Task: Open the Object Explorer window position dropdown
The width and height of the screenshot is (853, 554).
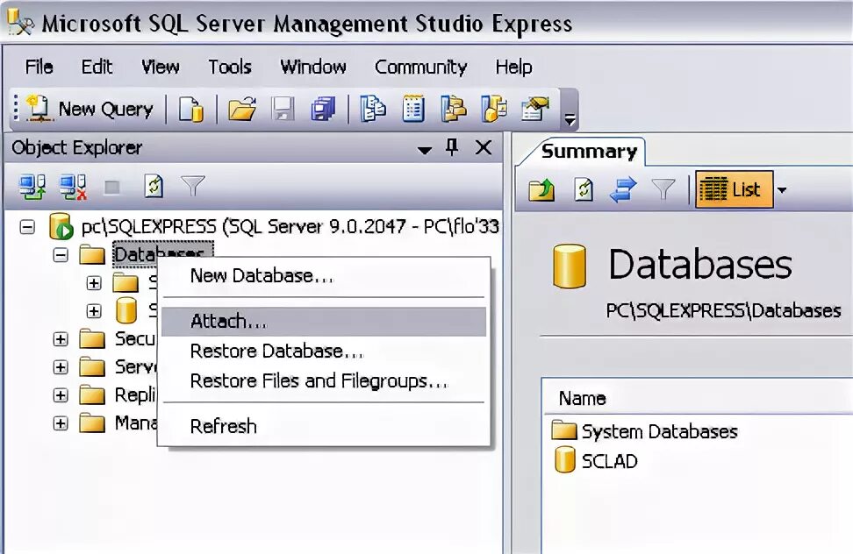Action: [425, 150]
